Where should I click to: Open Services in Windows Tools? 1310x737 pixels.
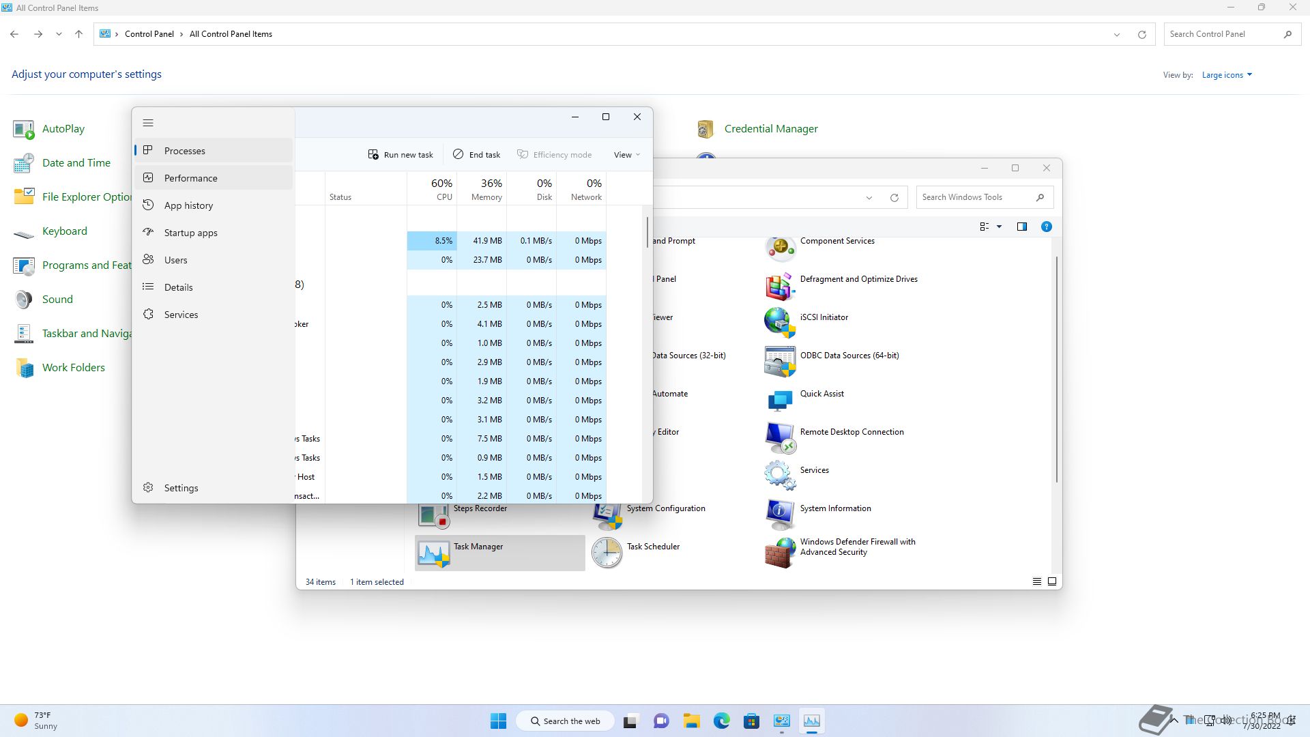(797, 476)
